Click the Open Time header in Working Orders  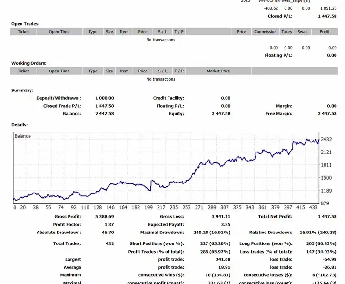point(59,71)
